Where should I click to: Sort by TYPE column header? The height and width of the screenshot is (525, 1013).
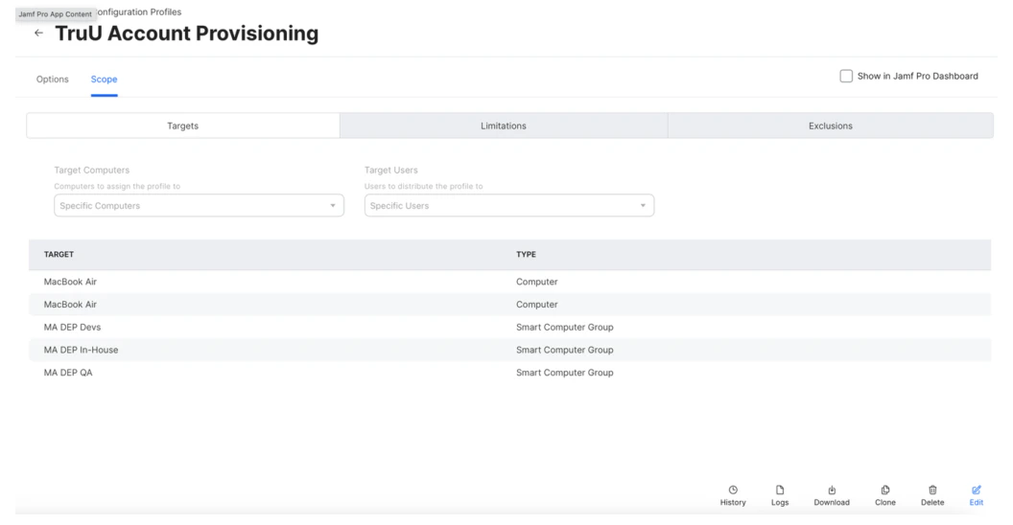click(526, 254)
